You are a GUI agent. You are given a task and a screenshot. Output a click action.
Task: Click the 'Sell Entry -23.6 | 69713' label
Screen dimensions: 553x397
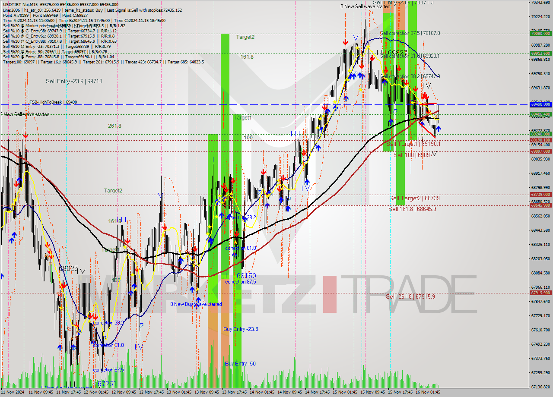tap(74, 81)
